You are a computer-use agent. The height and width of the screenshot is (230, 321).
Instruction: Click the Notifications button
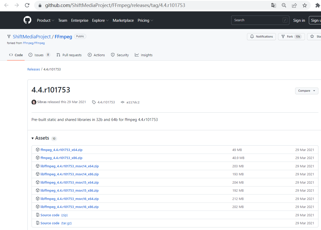point(261,37)
